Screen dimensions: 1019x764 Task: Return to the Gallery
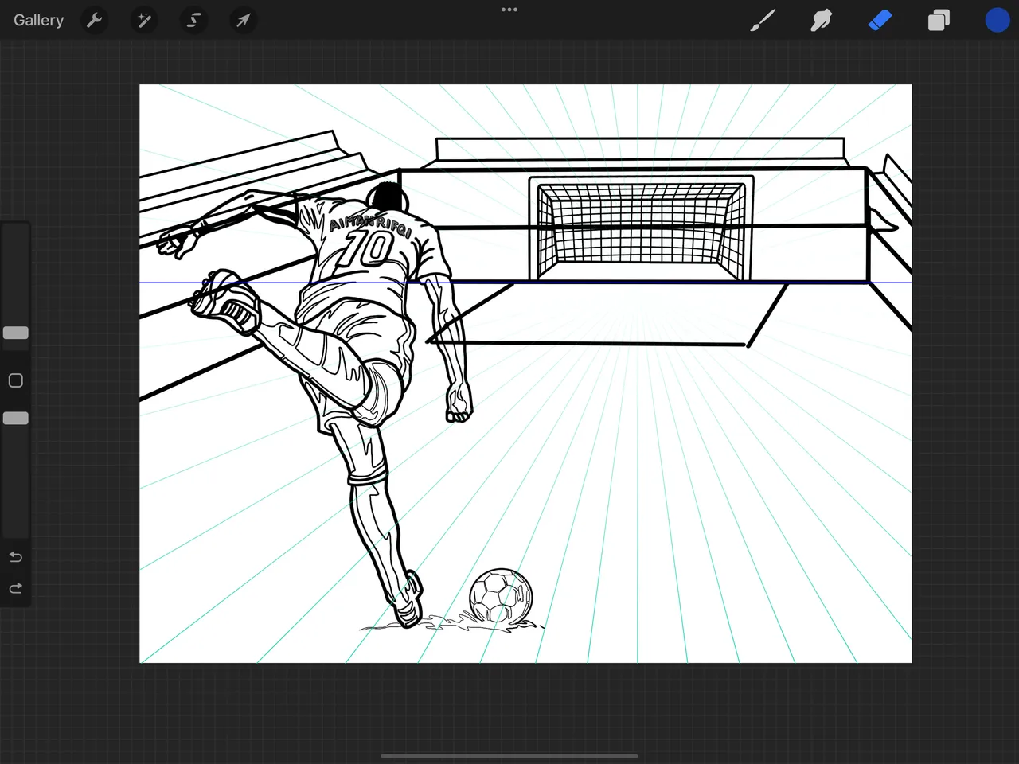(x=38, y=20)
